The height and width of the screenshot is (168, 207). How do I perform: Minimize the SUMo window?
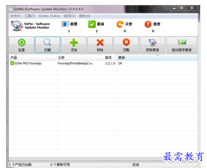click(x=174, y=8)
